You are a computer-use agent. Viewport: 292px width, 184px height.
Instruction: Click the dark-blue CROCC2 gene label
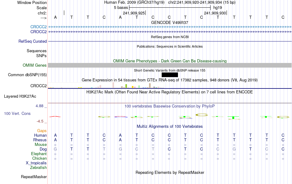(38, 32)
